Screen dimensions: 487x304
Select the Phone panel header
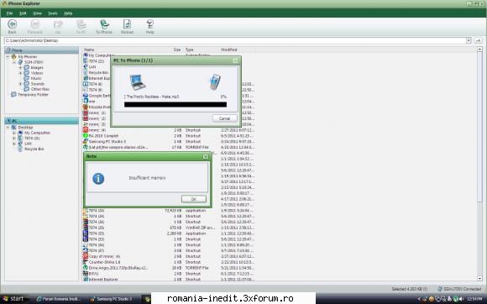tap(42, 50)
